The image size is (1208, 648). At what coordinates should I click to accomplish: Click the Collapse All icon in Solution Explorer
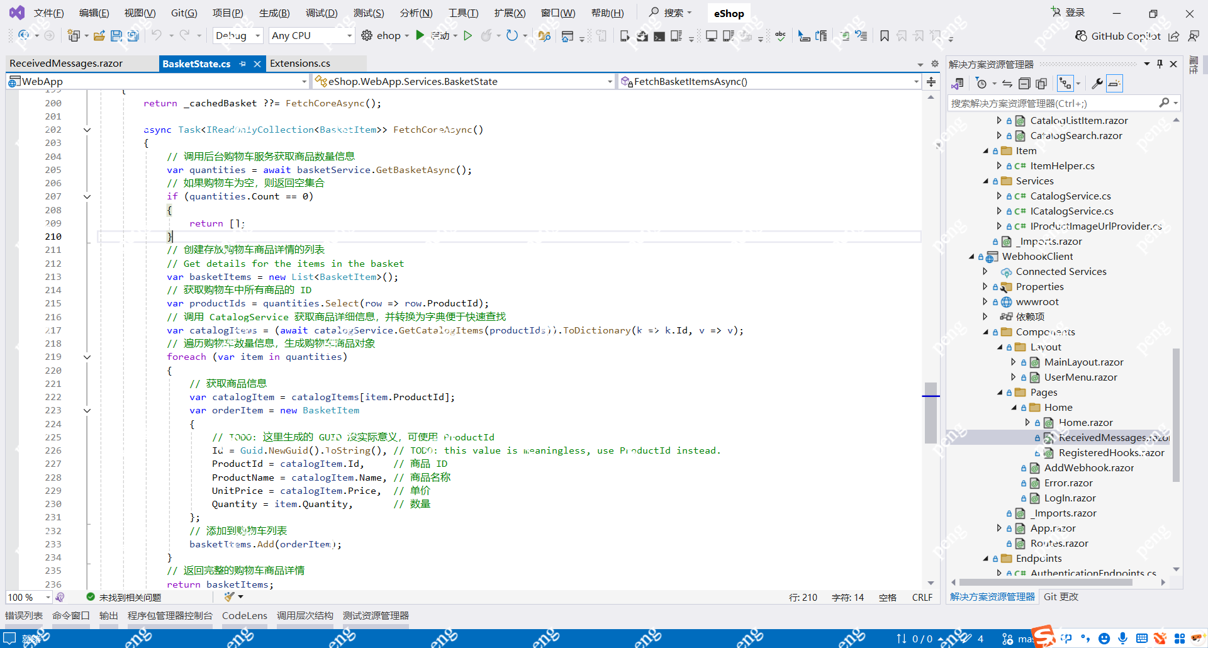point(1024,84)
